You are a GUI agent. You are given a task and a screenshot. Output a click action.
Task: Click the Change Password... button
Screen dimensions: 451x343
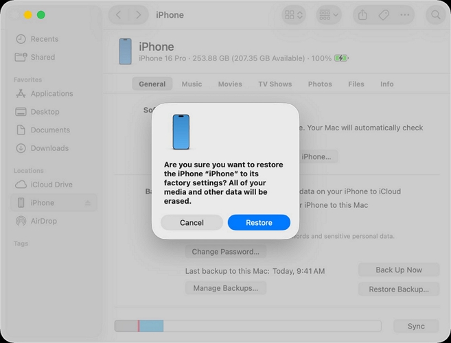click(225, 252)
